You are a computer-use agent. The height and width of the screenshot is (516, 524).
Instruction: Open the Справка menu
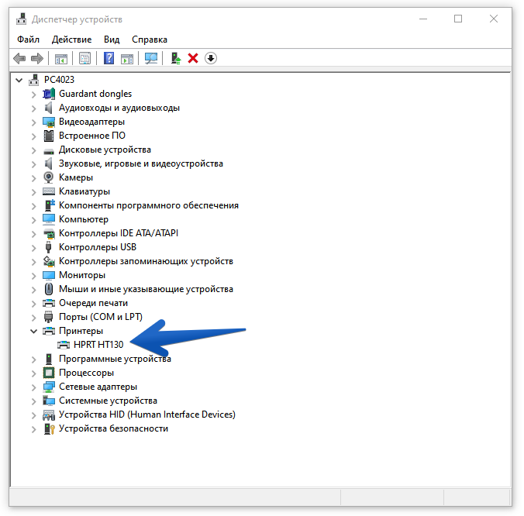(x=149, y=39)
